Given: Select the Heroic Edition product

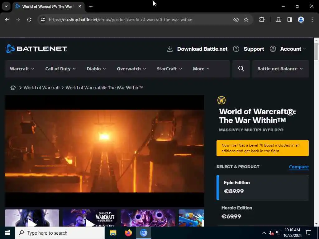Looking at the screenshot, I should 262,213.
